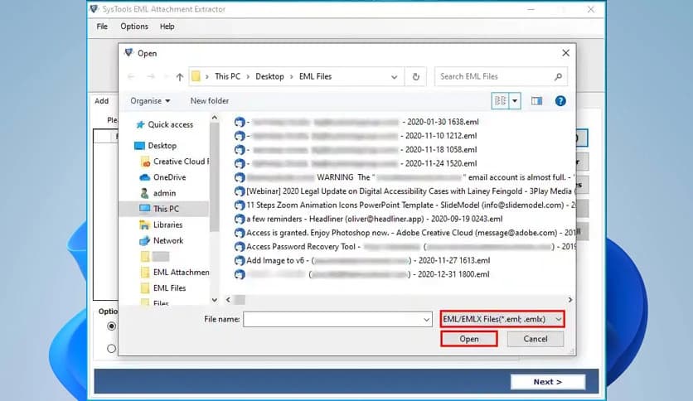Open the File menu
The height and width of the screenshot is (401, 693).
click(102, 27)
